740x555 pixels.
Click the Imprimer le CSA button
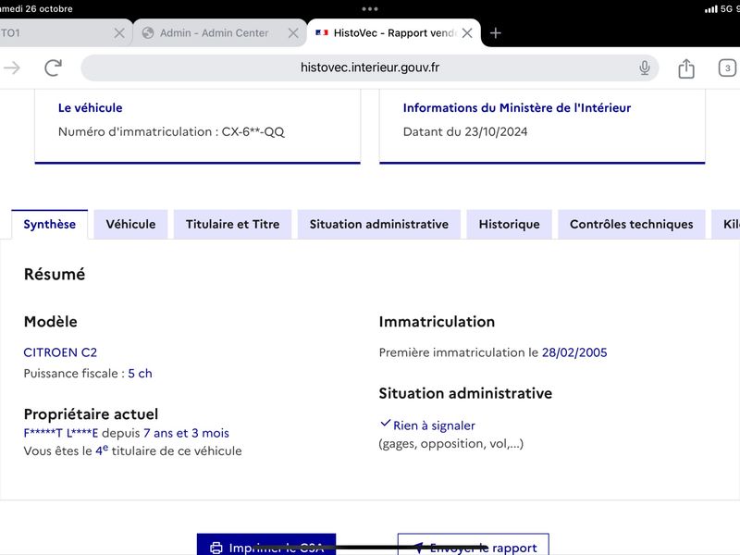266,545
